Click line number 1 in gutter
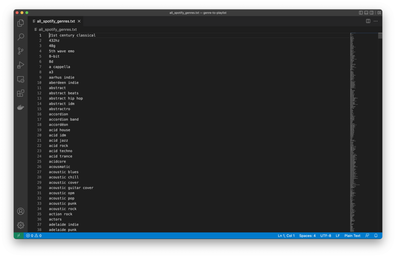Viewport: 396px width, 257px height. (40, 35)
